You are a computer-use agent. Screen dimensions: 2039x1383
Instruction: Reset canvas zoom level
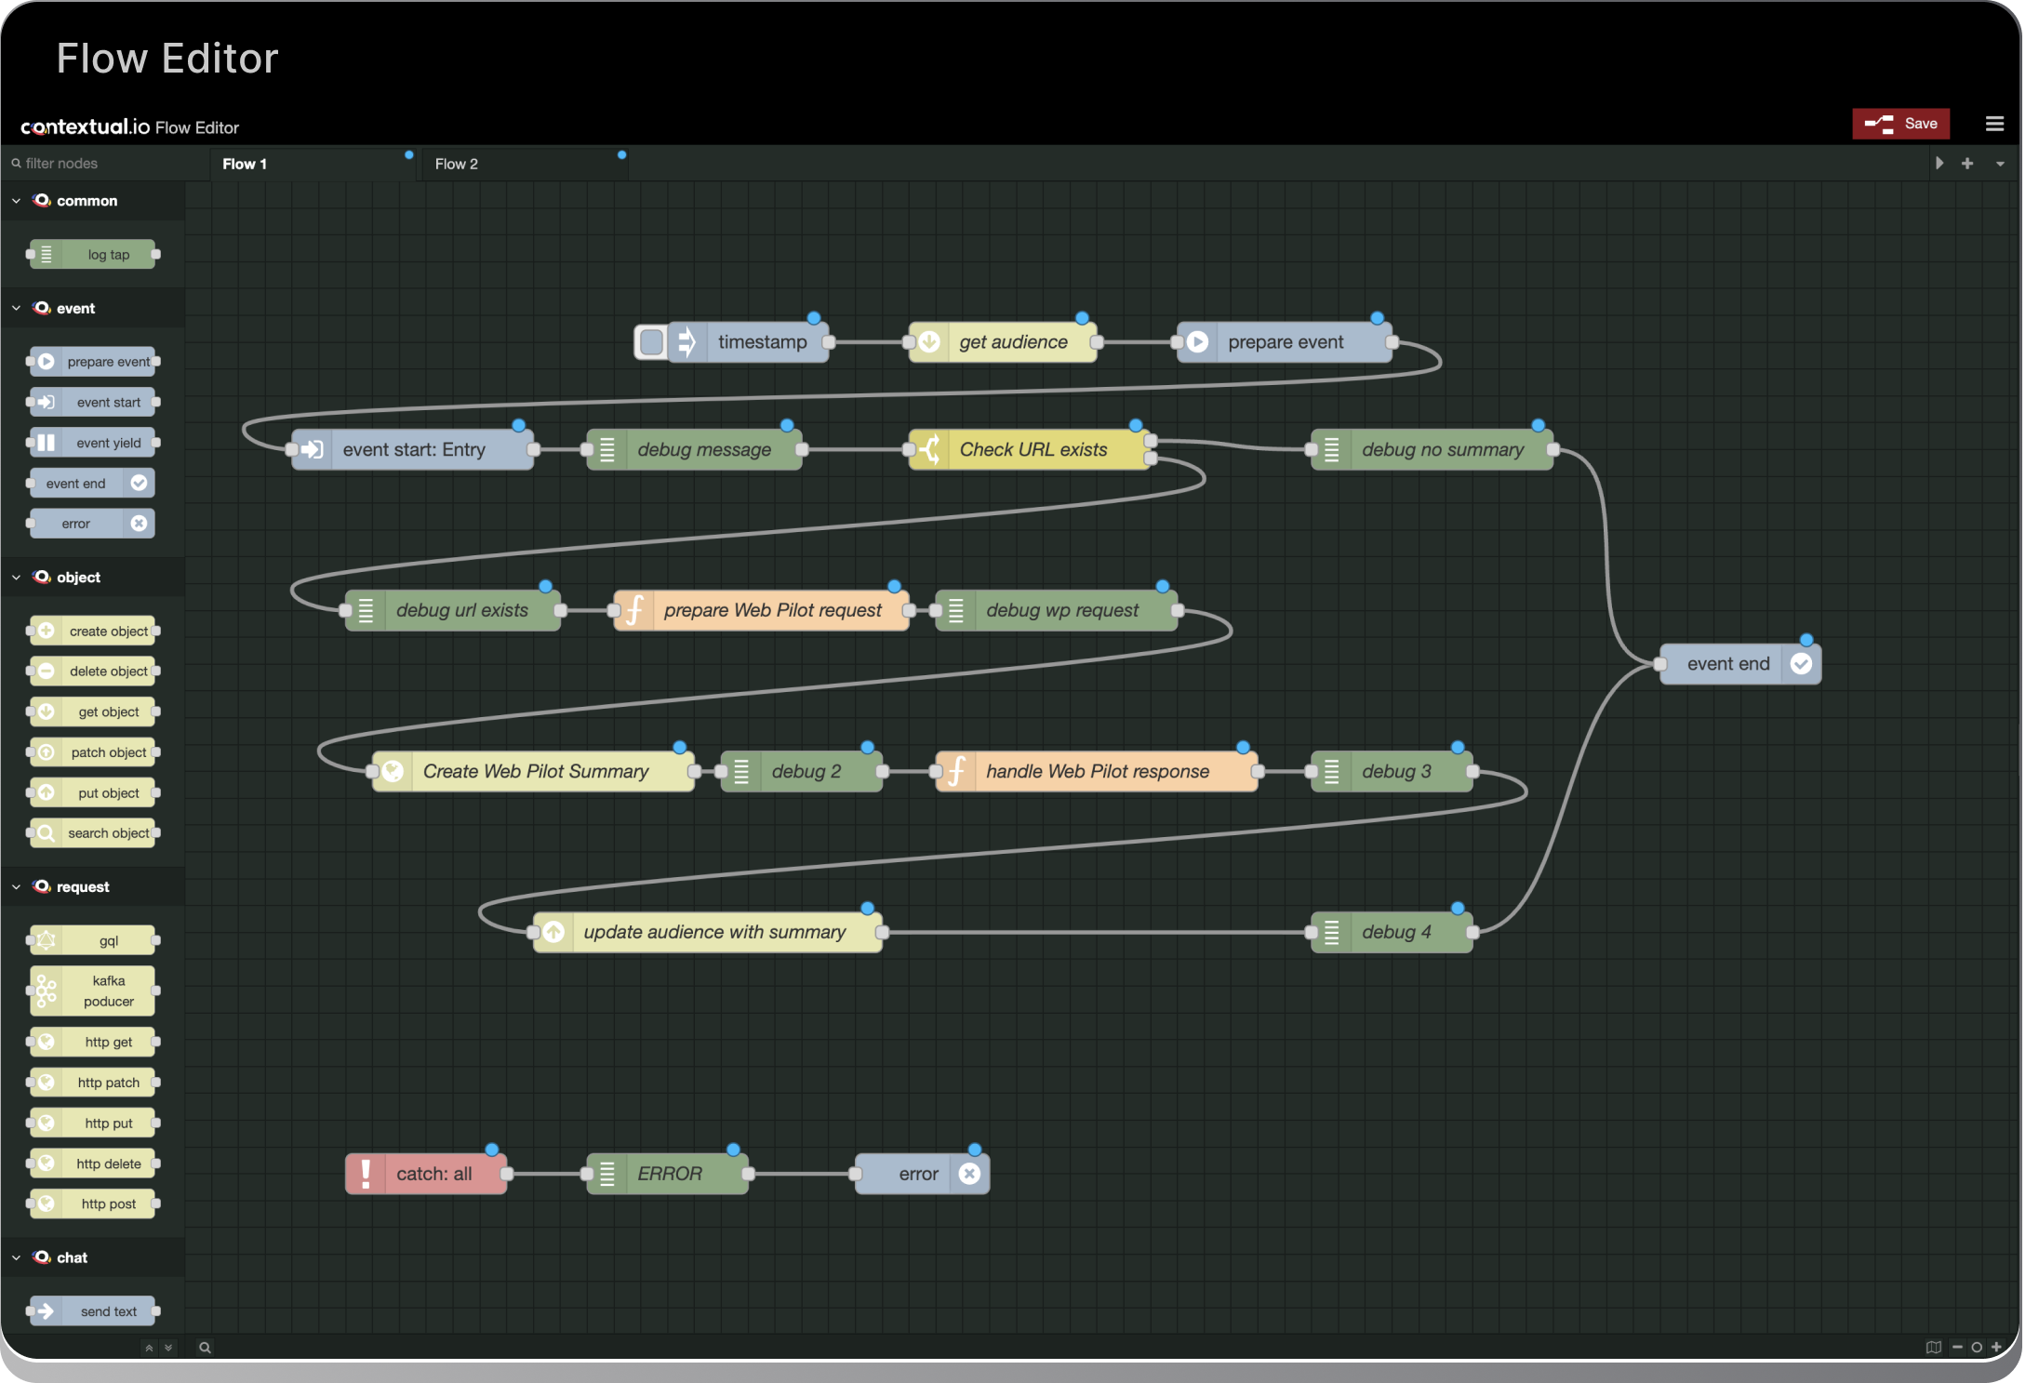(1977, 1348)
